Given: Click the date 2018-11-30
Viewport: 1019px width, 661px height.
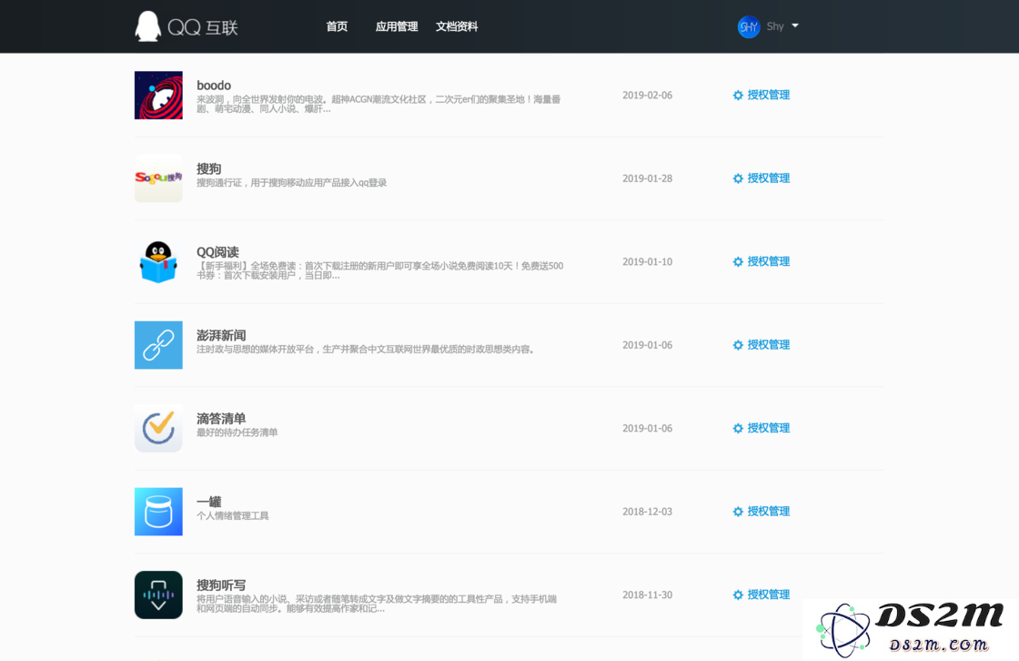Looking at the screenshot, I should pos(647,595).
